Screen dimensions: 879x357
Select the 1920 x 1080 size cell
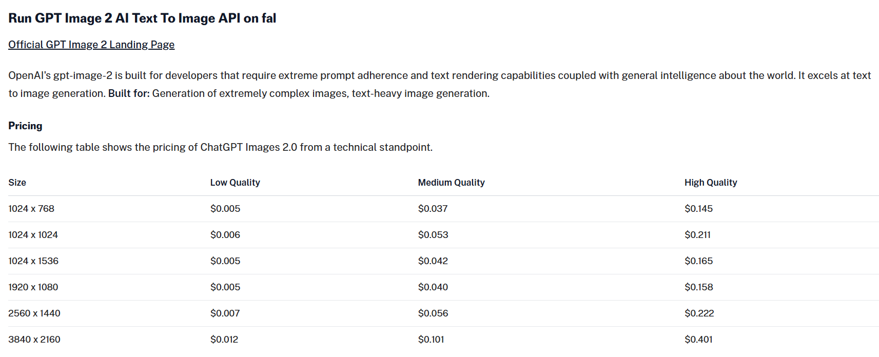pos(33,287)
